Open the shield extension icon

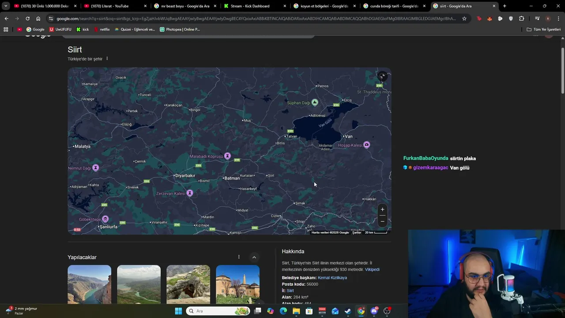point(511,19)
